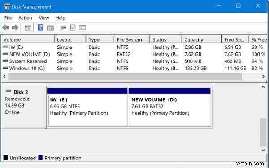This screenshot has height=168, width=269.
Task: Click the Connect/Rescan disk toolbar icon
Action: (63, 28)
